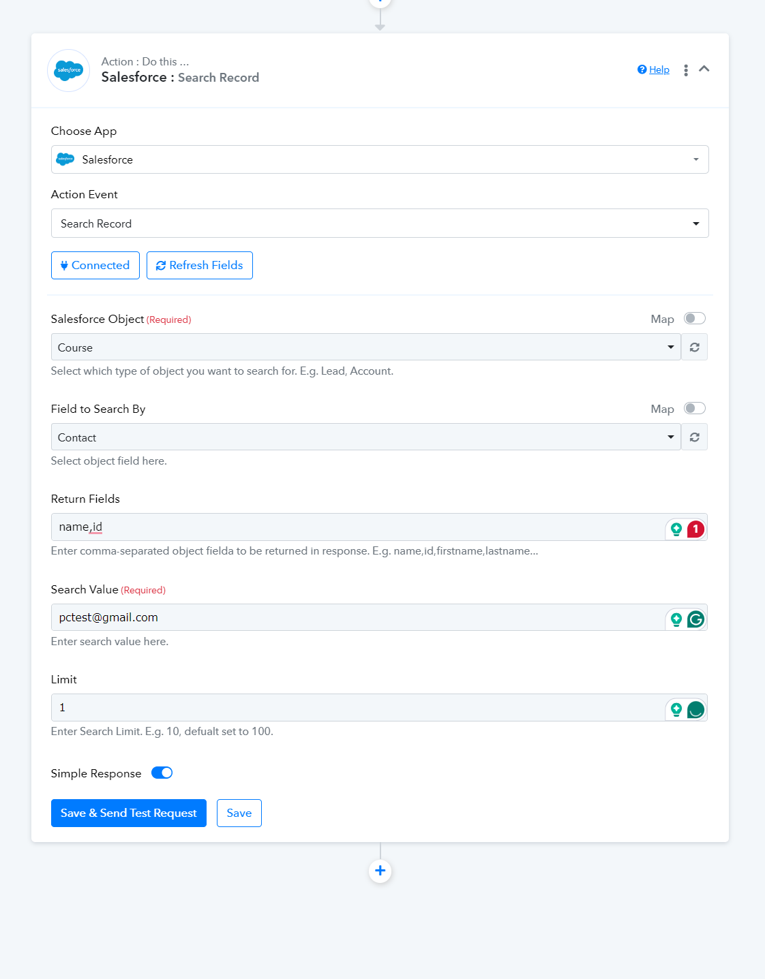The width and height of the screenshot is (765, 979).
Task: Click lightbulb icon in Limit field
Action: (x=676, y=710)
